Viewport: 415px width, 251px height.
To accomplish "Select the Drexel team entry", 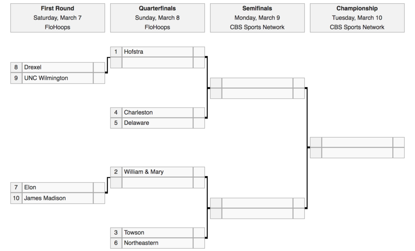I will [33, 67].
